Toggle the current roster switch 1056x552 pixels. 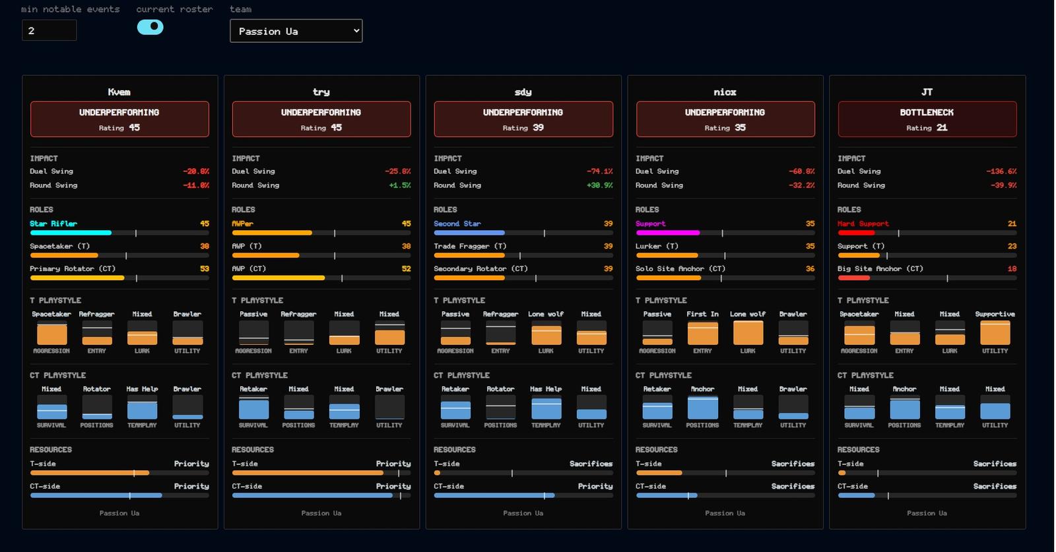150,27
